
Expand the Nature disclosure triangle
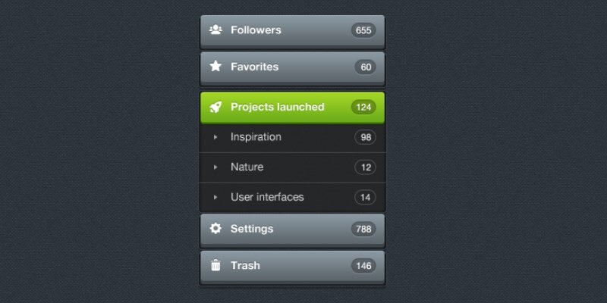tap(215, 167)
